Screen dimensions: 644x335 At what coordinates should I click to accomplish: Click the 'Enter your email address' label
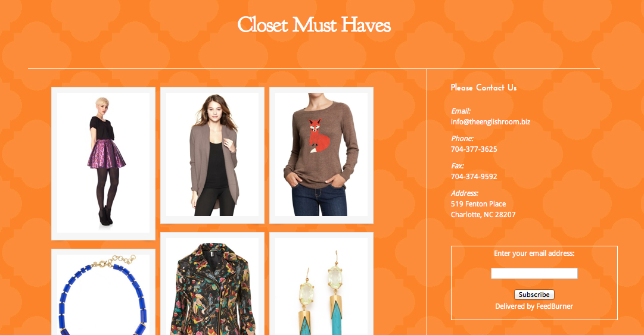pyautogui.click(x=534, y=253)
